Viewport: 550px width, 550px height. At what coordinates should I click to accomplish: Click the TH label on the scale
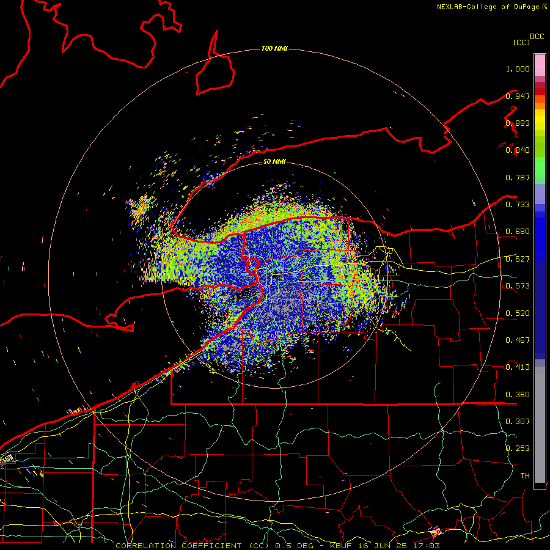point(525,476)
